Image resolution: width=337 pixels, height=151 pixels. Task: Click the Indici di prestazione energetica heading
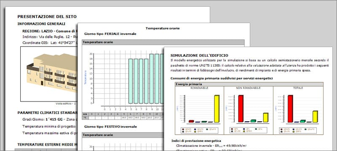196,141
